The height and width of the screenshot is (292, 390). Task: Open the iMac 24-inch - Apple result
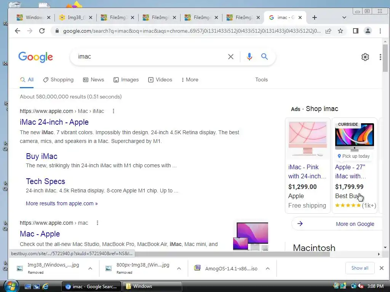(x=54, y=122)
